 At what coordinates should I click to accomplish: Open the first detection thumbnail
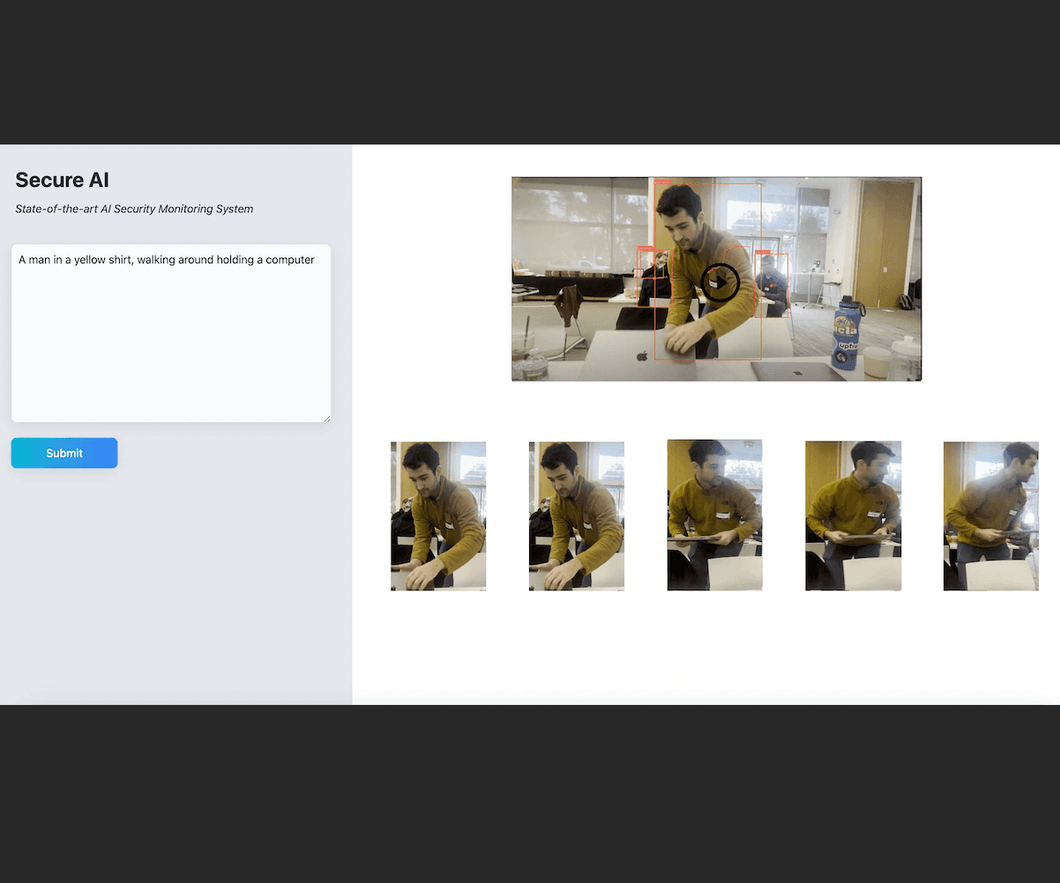tap(438, 516)
